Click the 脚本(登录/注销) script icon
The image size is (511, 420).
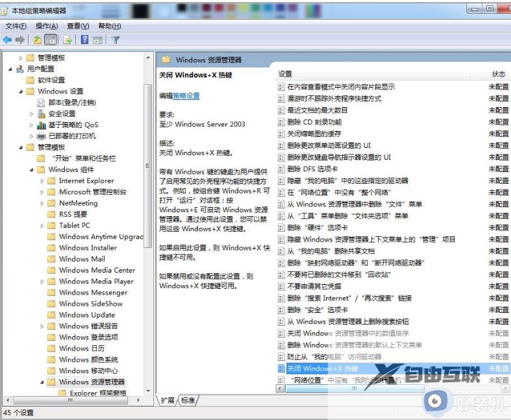tap(41, 103)
